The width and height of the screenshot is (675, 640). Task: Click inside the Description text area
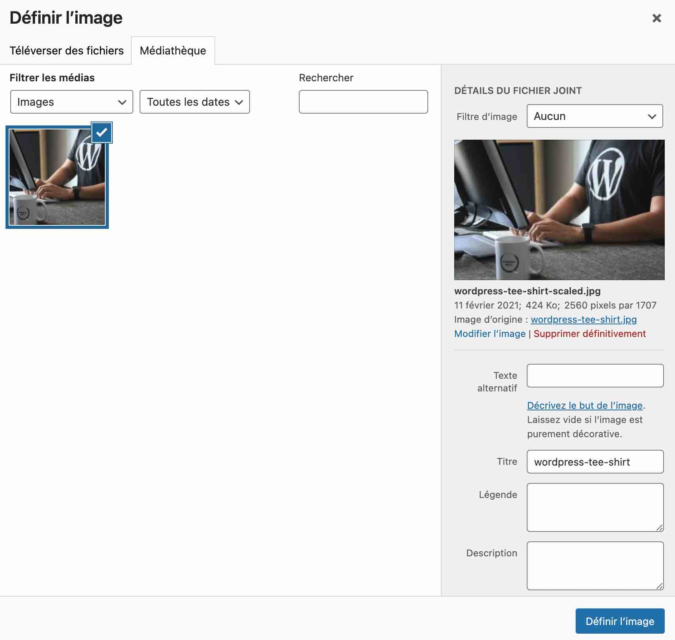595,565
